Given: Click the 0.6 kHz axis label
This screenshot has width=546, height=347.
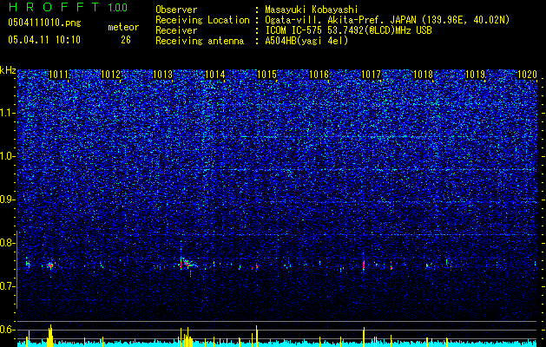Looking at the screenshot, I should [x=7, y=330].
